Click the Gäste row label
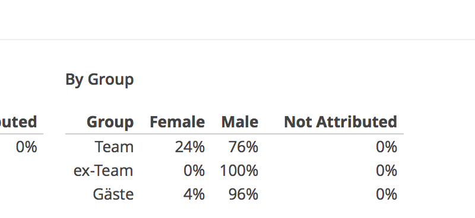The width and height of the screenshot is (475, 218). pyautogui.click(x=113, y=194)
